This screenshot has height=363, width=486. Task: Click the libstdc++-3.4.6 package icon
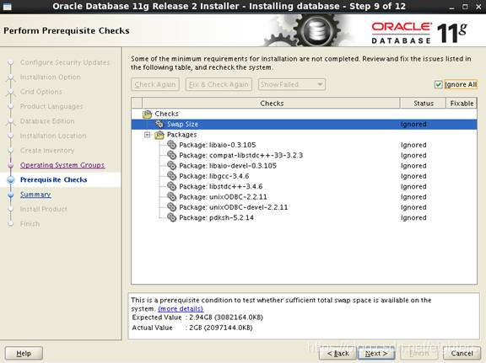(171, 186)
